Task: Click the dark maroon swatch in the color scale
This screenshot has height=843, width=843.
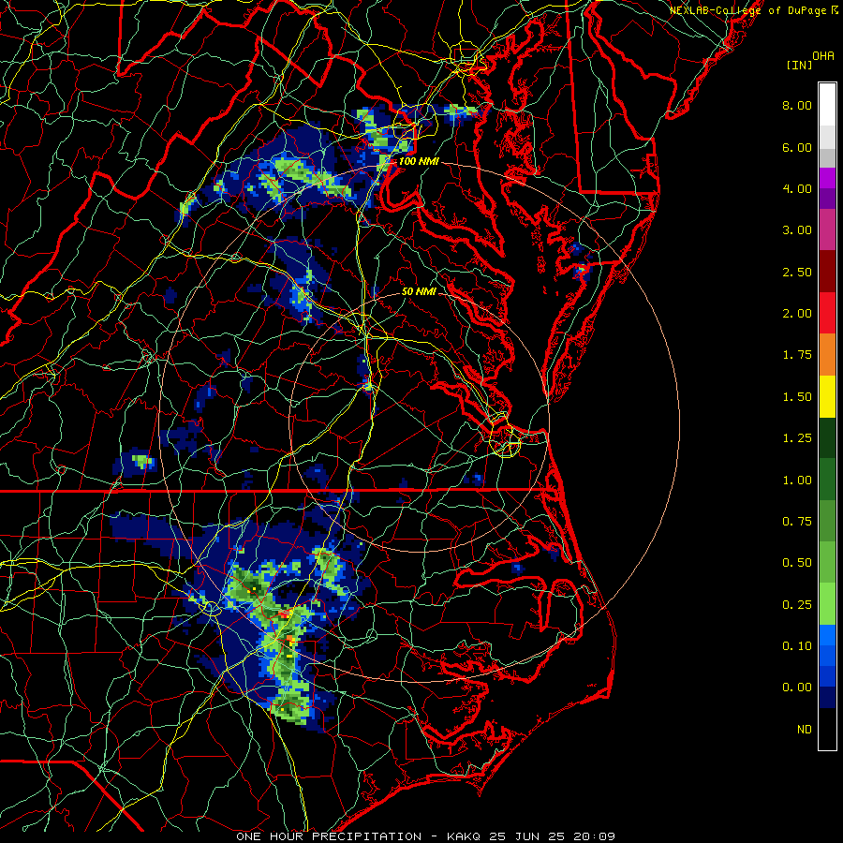Action: 827,272
